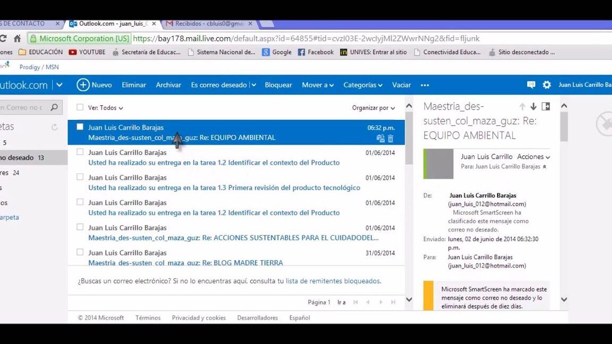Click Bloquear in the toolbar
Screen dimensions: 612x344
[x=278, y=85]
